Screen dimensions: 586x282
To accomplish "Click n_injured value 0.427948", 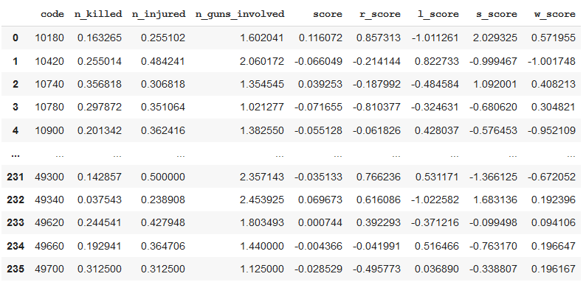I will pyautogui.click(x=163, y=222).
